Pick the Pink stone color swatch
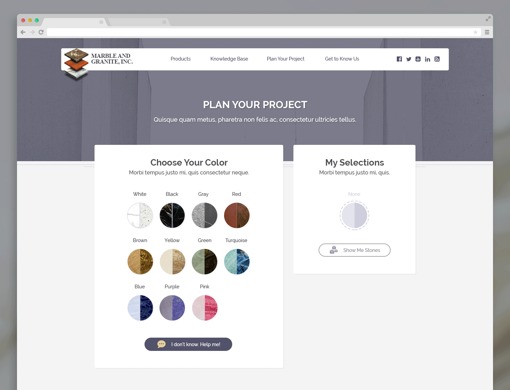510x390 pixels. coord(205,308)
